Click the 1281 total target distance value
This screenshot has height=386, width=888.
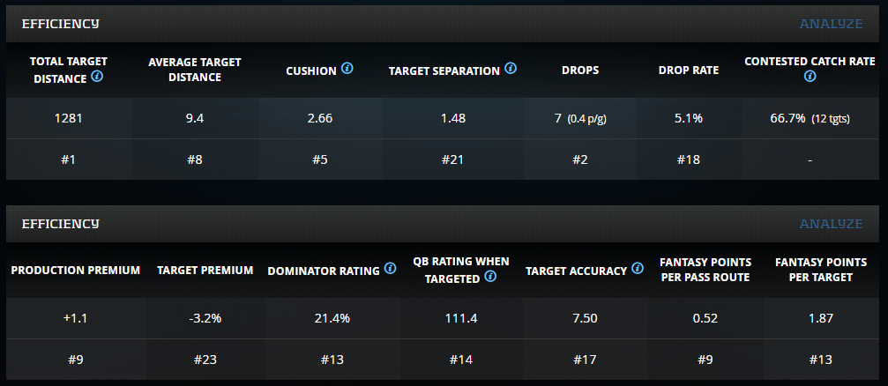tap(68, 118)
